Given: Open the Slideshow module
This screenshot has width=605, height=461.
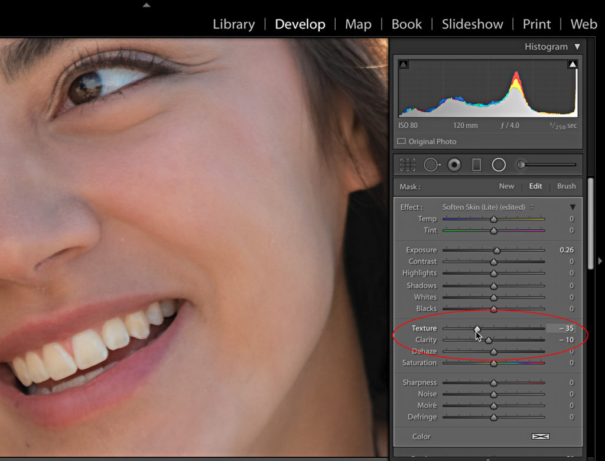Looking at the screenshot, I should [472, 24].
